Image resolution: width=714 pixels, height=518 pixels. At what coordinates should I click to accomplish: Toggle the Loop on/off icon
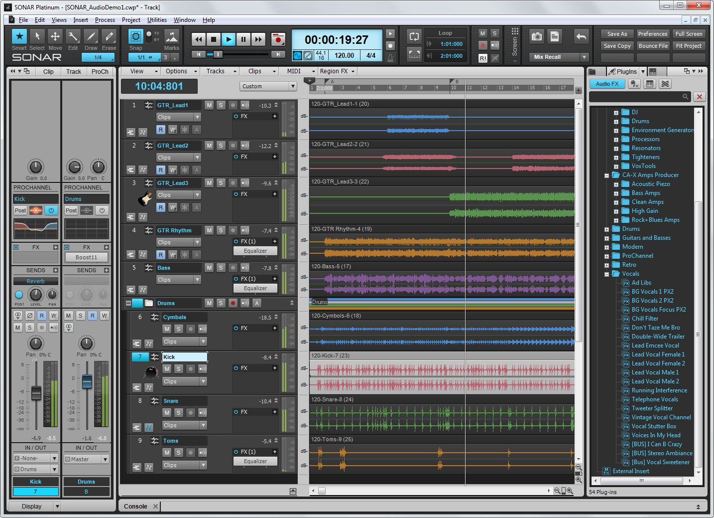414,36
